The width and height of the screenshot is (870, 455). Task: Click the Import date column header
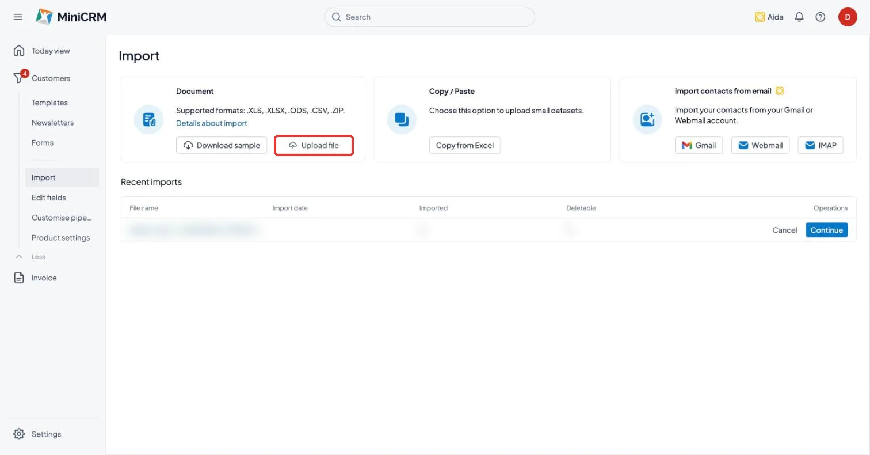290,208
